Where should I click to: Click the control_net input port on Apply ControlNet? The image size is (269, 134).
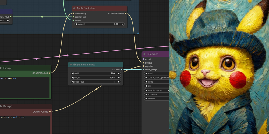click(x=73, y=17)
